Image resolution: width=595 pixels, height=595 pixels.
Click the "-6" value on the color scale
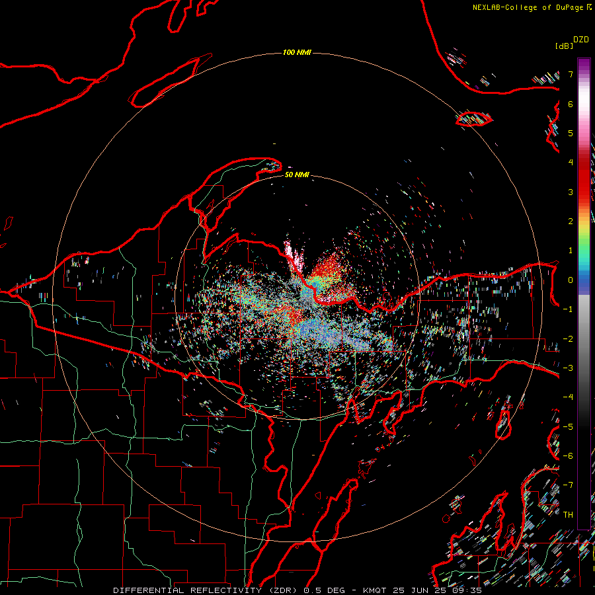pos(568,456)
